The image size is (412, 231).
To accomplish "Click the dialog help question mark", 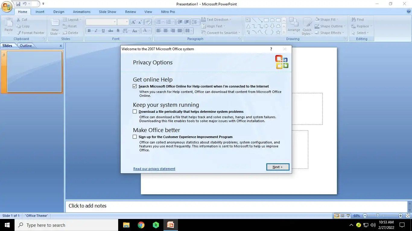I will click(271, 49).
